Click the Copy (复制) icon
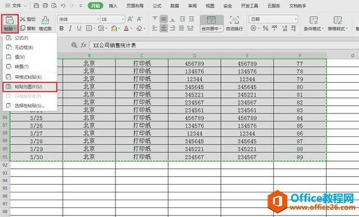 (x=22, y=29)
